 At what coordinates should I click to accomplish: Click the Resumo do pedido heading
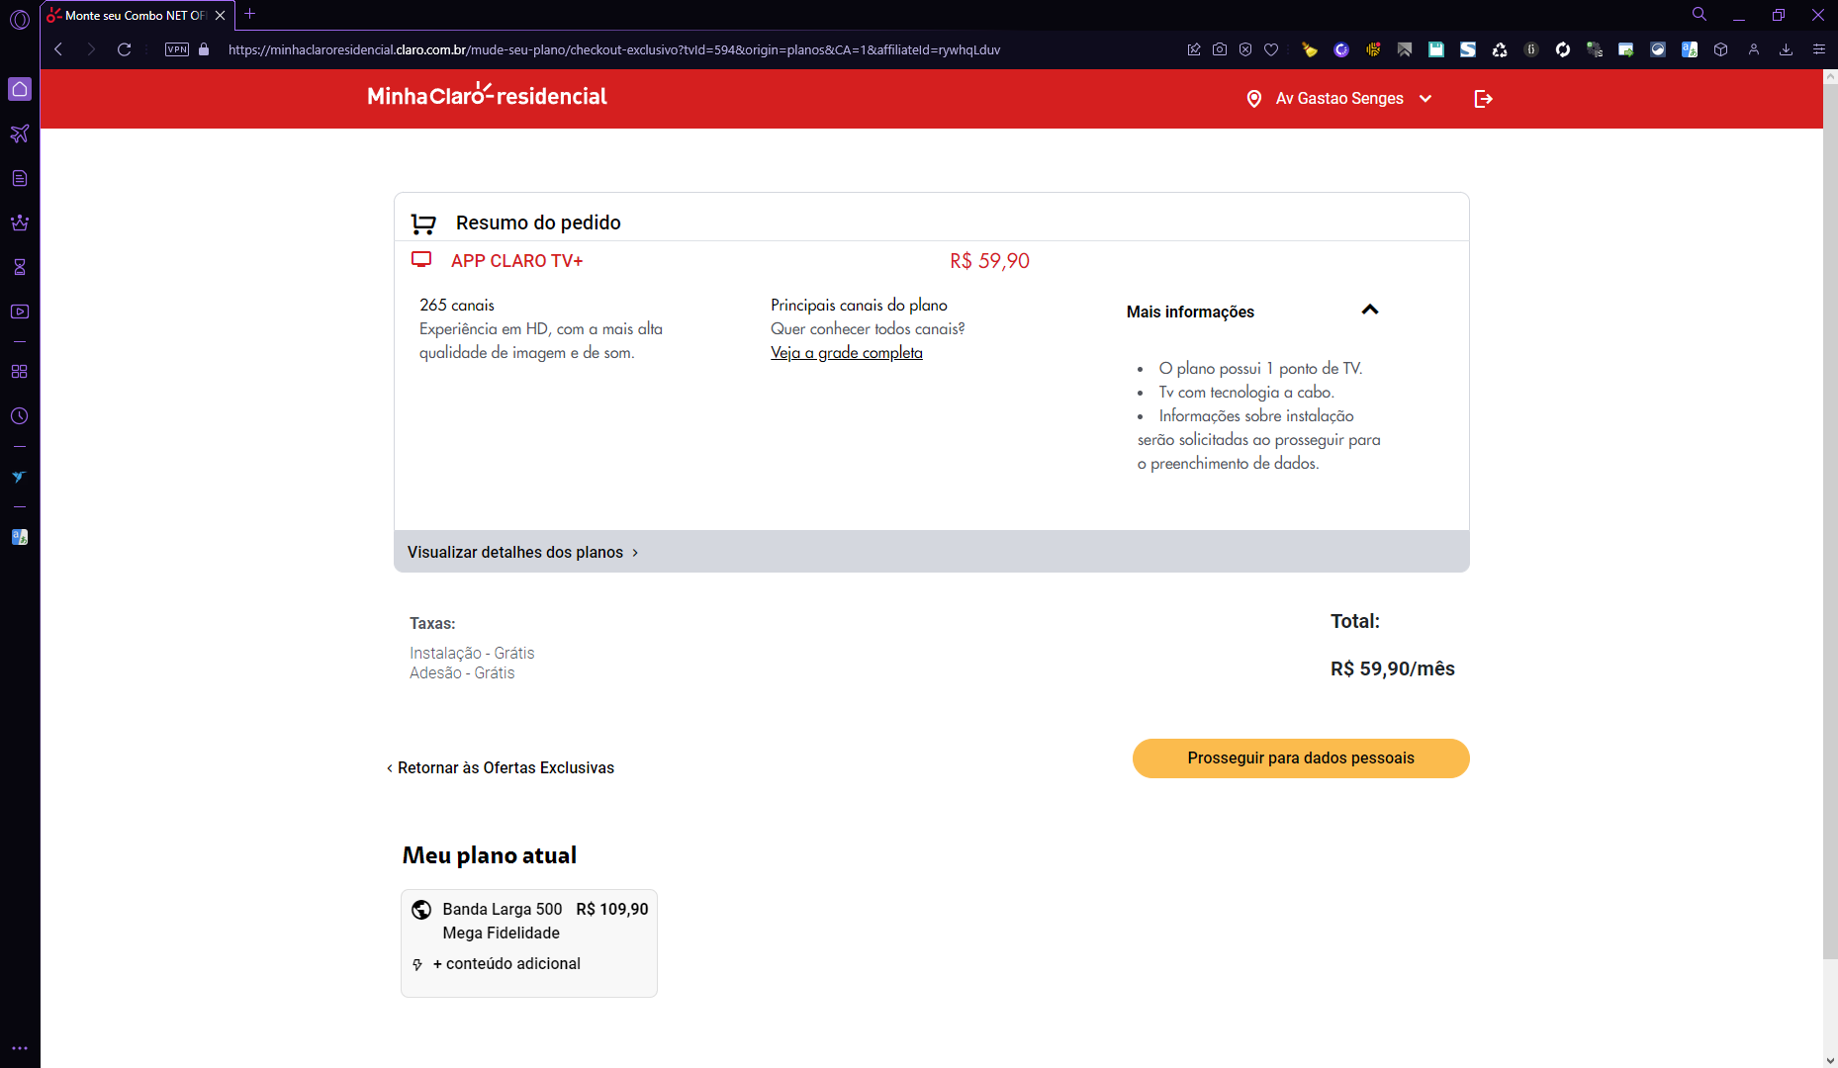[x=538, y=222]
